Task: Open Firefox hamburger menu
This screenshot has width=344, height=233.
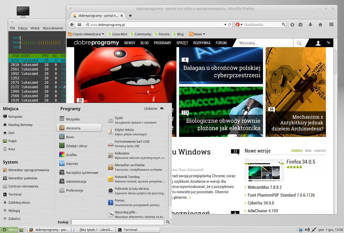Action: click(331, 24)
